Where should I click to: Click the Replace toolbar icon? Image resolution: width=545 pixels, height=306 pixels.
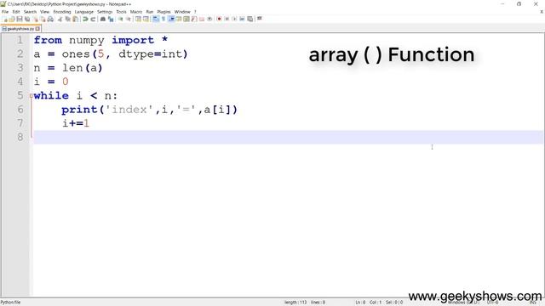pyautogui.click(x=111, y=19)
